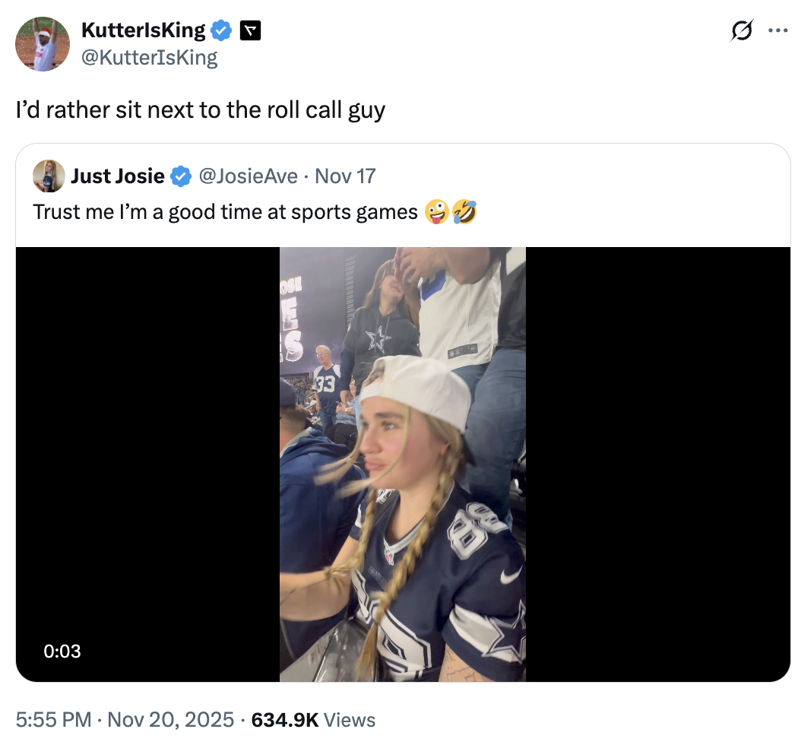Click the Grok slashed-circle icon
The image size is (798, 745).
(x=741, y=30)
